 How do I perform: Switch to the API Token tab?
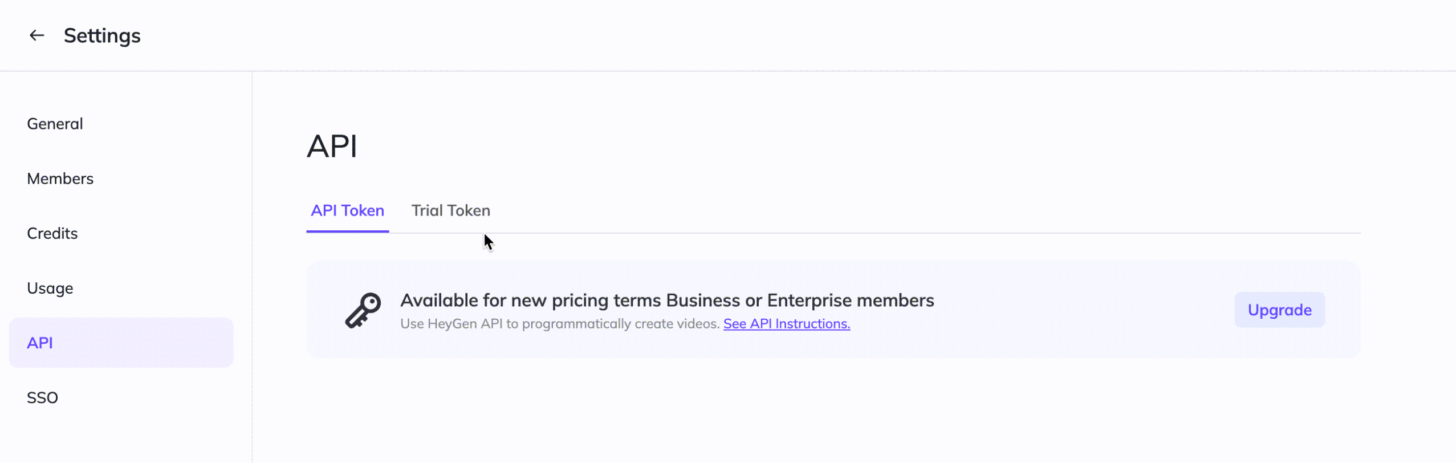tap(347, 210)
